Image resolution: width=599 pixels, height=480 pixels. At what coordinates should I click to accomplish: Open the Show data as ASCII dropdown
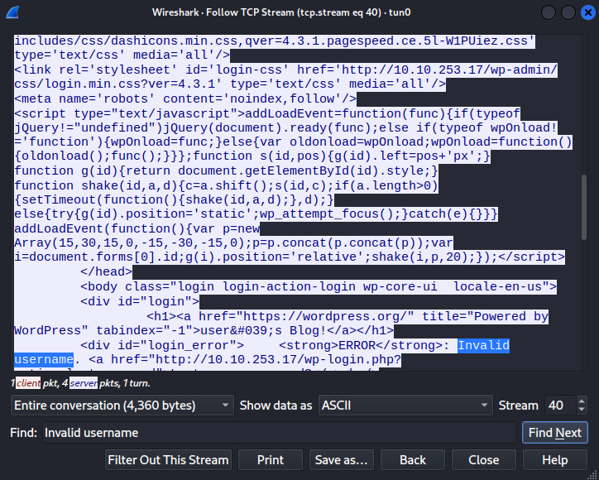(x=405, y=406)
